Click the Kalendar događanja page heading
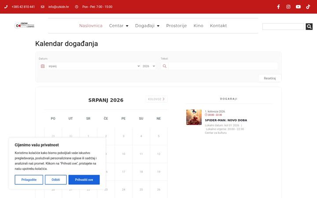The image size is (317, 198). (x=66, y=44)
